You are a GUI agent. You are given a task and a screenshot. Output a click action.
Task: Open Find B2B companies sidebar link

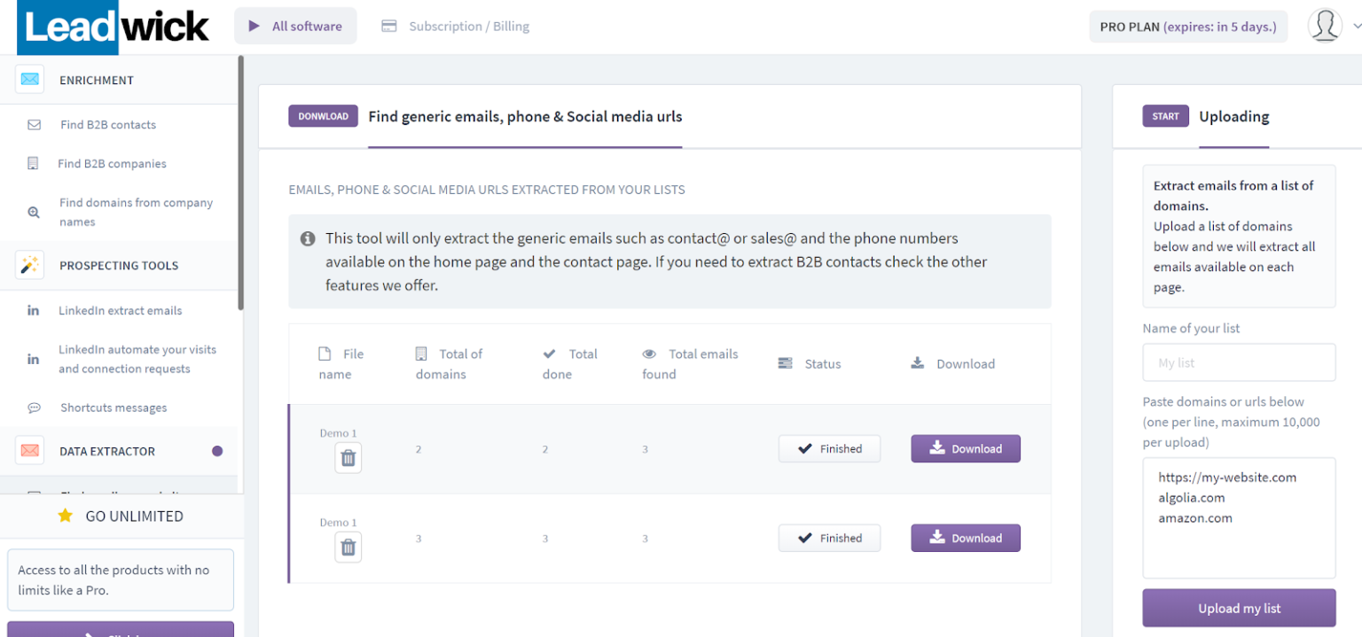coord(112,164)
